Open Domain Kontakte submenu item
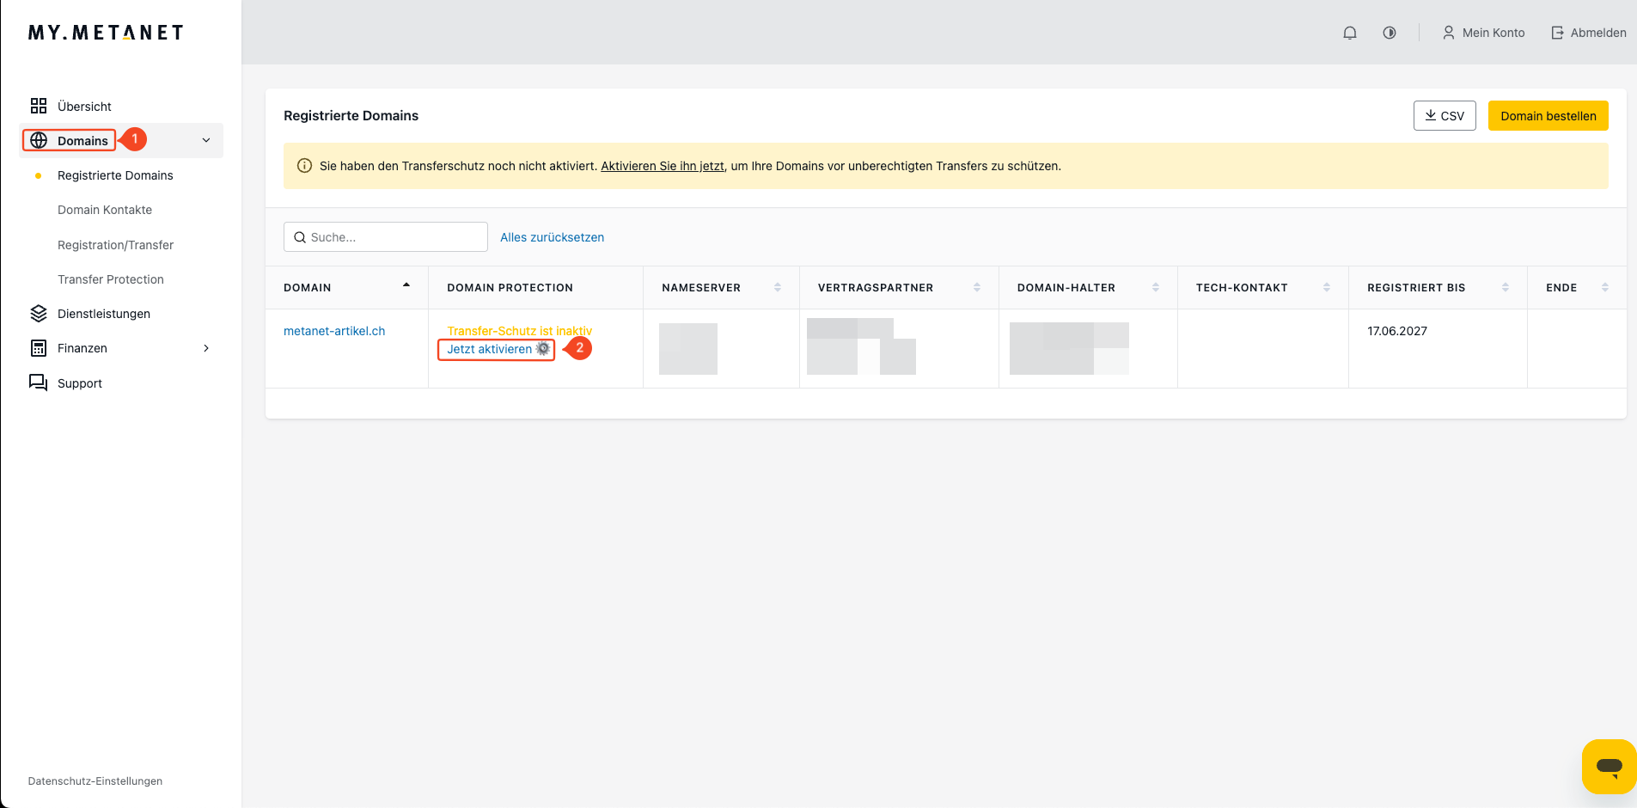Viewport: 1637px width, 808px height. pos(105,210)
